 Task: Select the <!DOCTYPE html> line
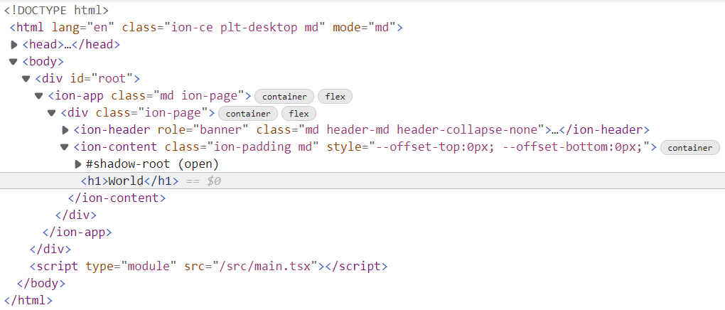click(x=56, y=10)
